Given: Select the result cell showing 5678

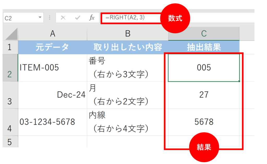Looking at the screenshot, I should point(204,122).
